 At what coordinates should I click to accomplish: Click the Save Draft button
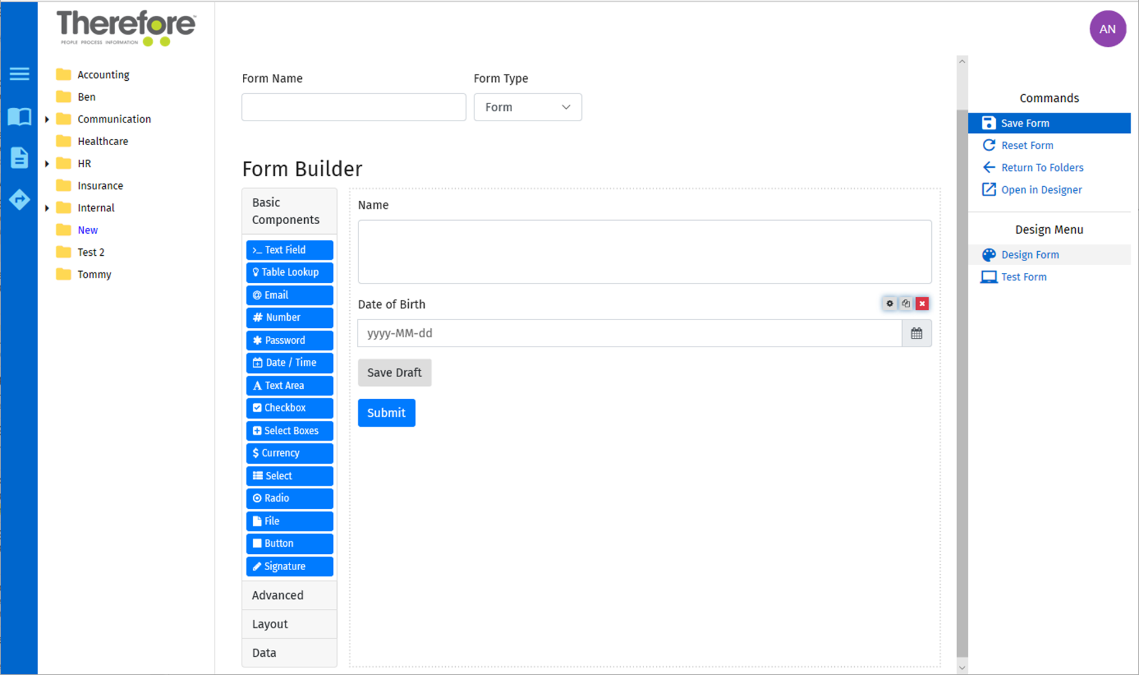[x=394, y=372]
